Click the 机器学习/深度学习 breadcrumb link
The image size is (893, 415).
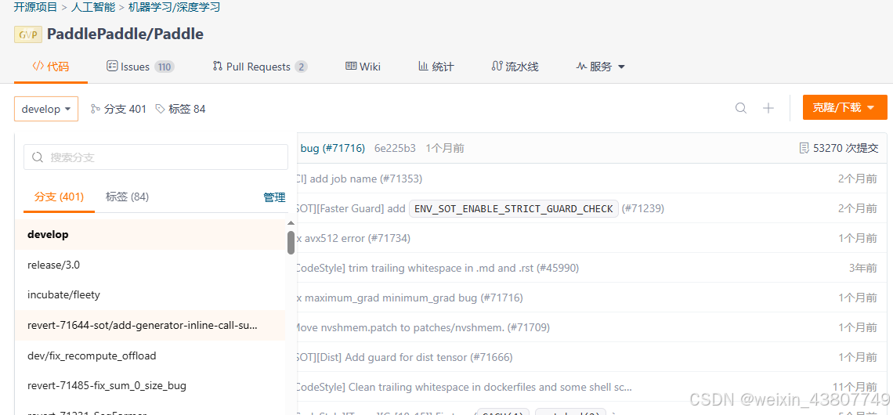pyautogui.click(x=174, y=8)
